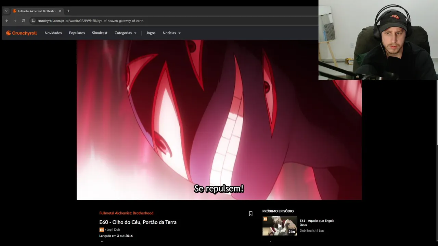
Task: Open E61 - Aquele que Engole Deus title
Action: (317, 223)
